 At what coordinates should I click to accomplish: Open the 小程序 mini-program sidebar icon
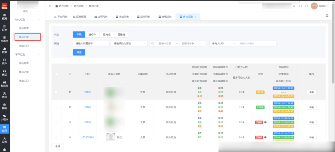pyautogui.click(x=4, y=118)
